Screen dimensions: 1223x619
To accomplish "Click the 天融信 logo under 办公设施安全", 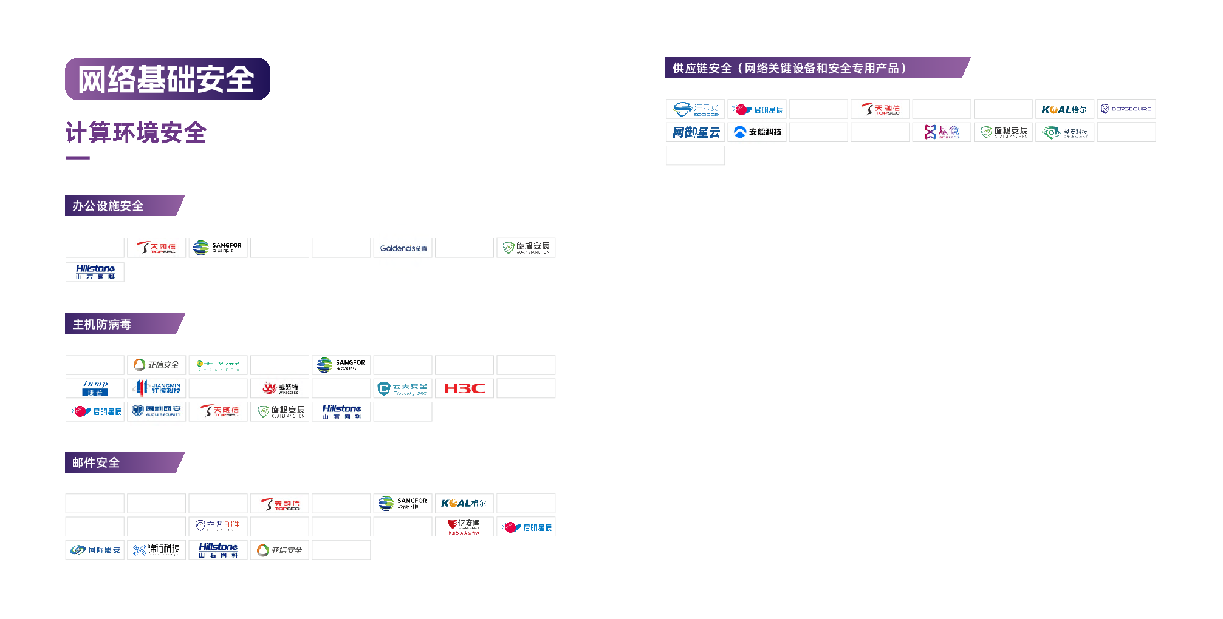I will pyautogui.click(x=157, y=248).
